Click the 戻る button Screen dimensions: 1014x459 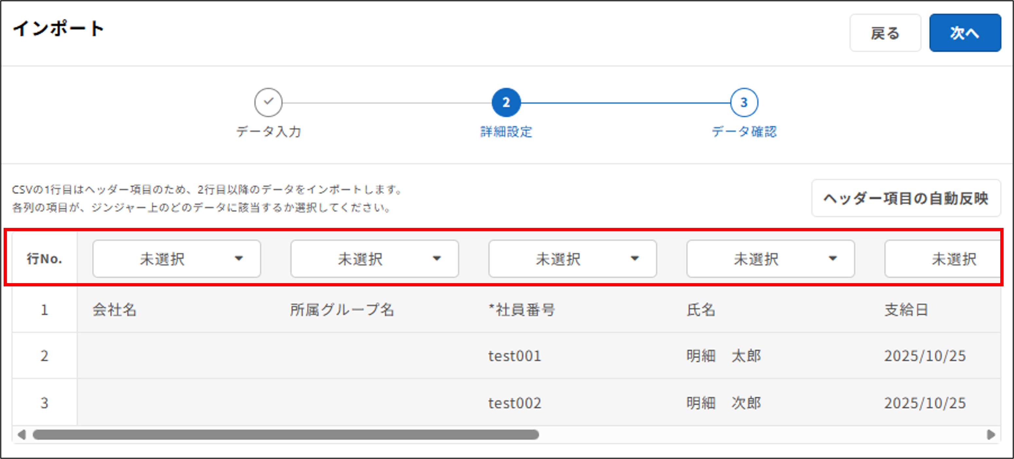click(885, 33)
